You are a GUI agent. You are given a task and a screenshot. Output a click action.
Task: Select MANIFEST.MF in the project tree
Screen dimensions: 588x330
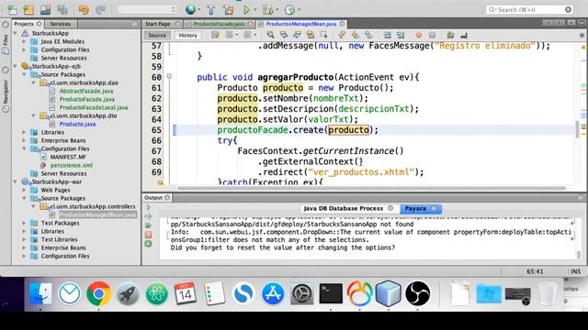[68, 157]
